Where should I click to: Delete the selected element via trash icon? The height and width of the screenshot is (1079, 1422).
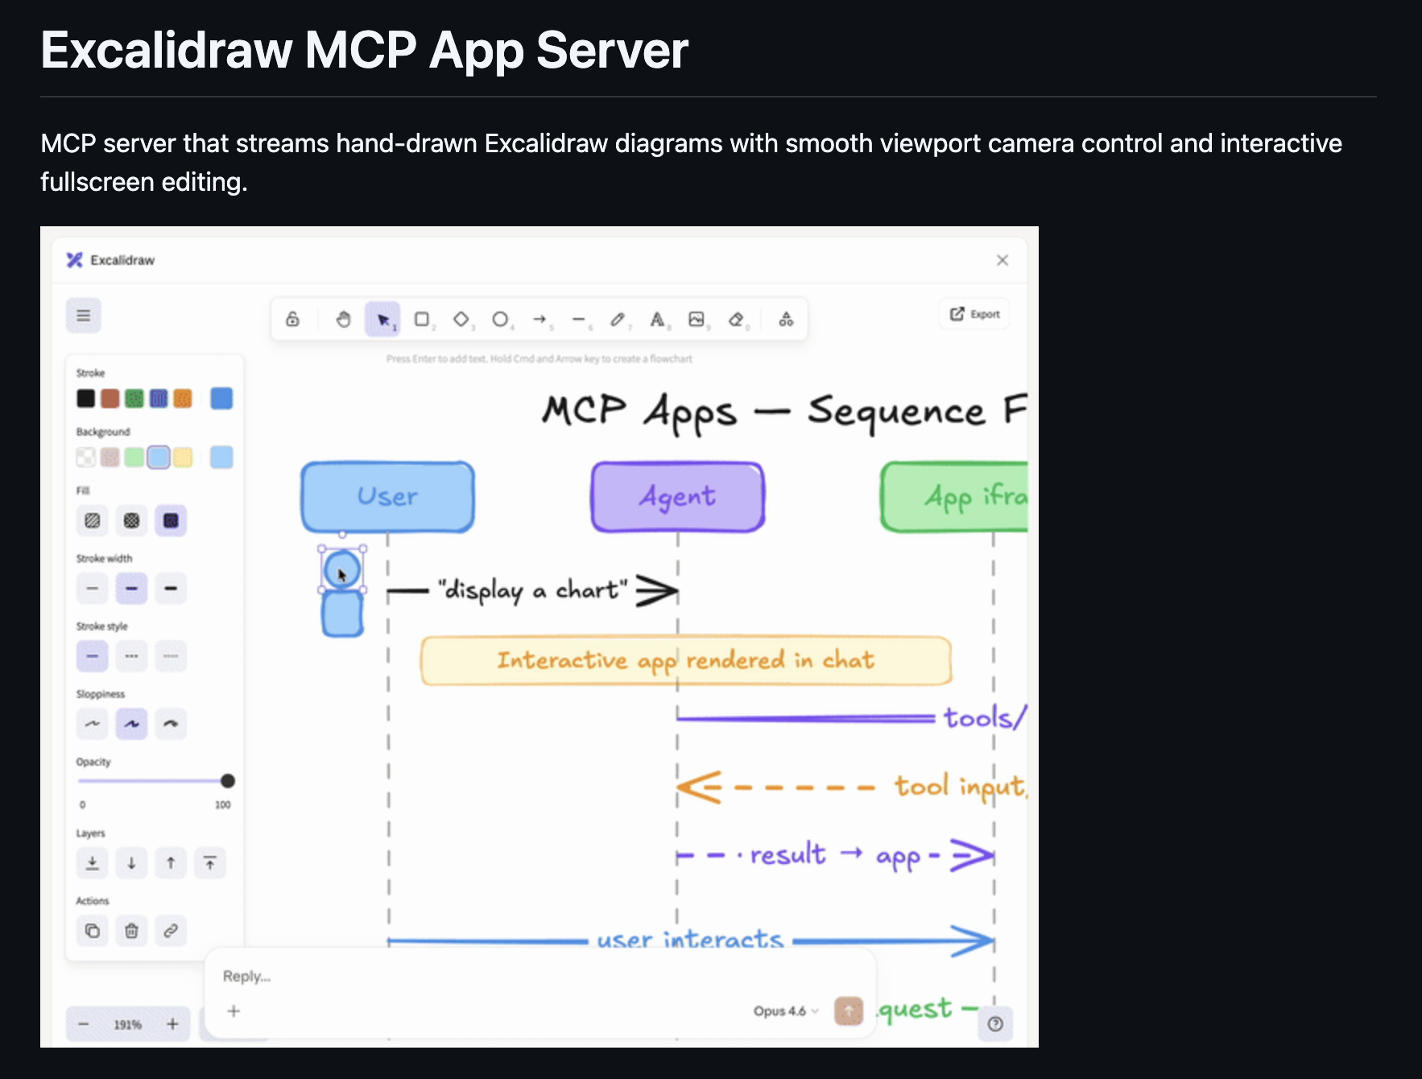[x=131, y=931]
